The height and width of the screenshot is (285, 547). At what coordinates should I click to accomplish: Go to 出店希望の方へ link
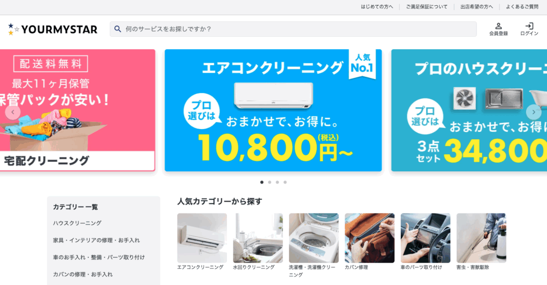click(476, 6)
